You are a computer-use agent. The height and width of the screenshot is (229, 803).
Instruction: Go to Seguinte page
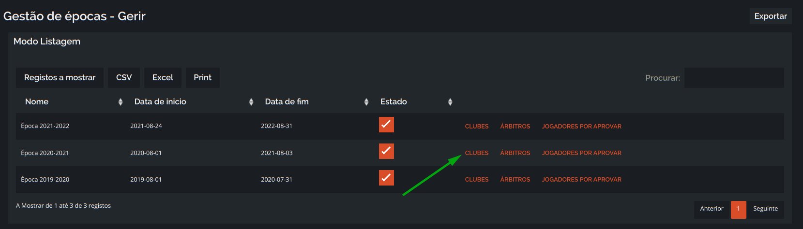pos(766,209)
